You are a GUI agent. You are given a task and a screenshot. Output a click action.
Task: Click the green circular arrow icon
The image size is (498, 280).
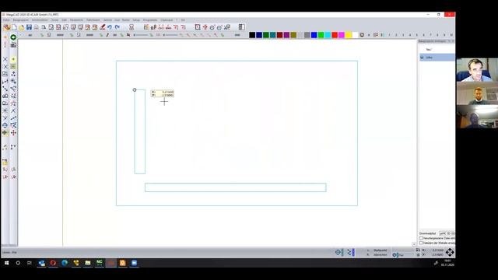tap(13, 37)
